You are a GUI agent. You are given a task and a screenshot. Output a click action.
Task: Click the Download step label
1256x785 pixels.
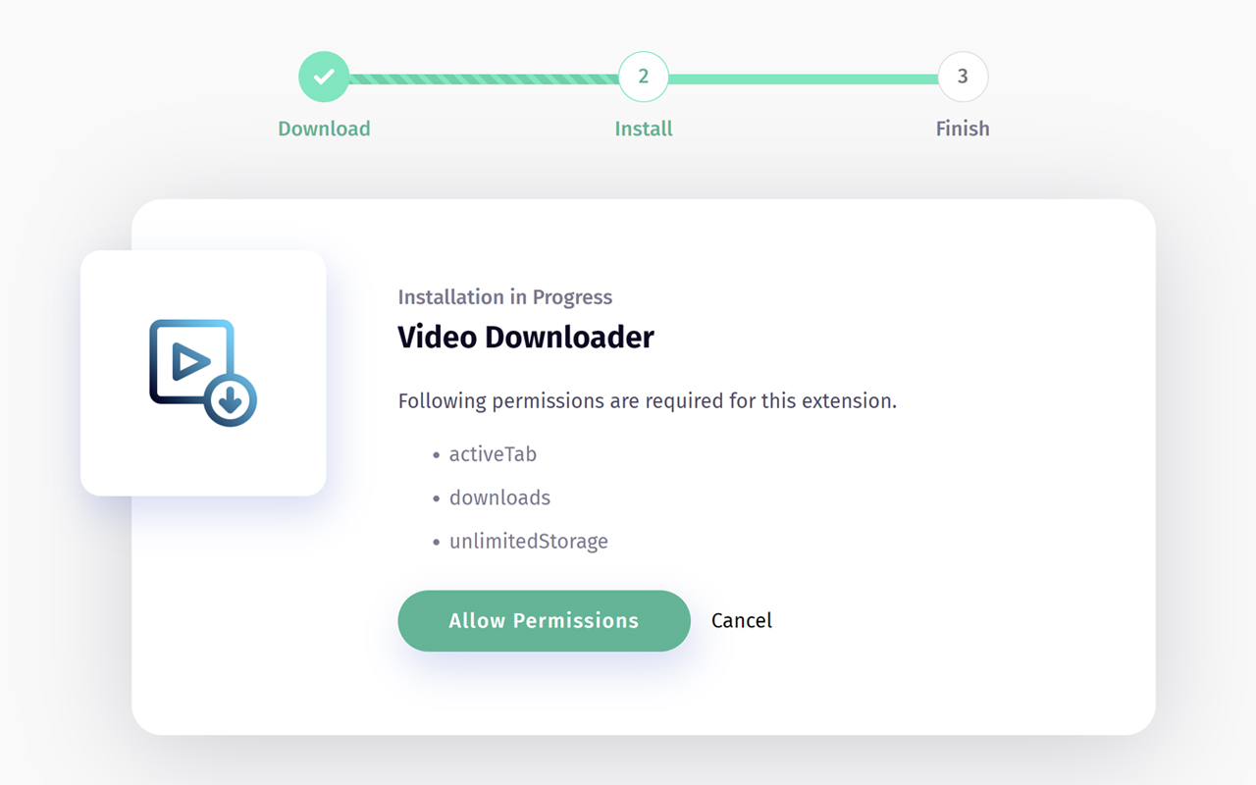[324, 129]
